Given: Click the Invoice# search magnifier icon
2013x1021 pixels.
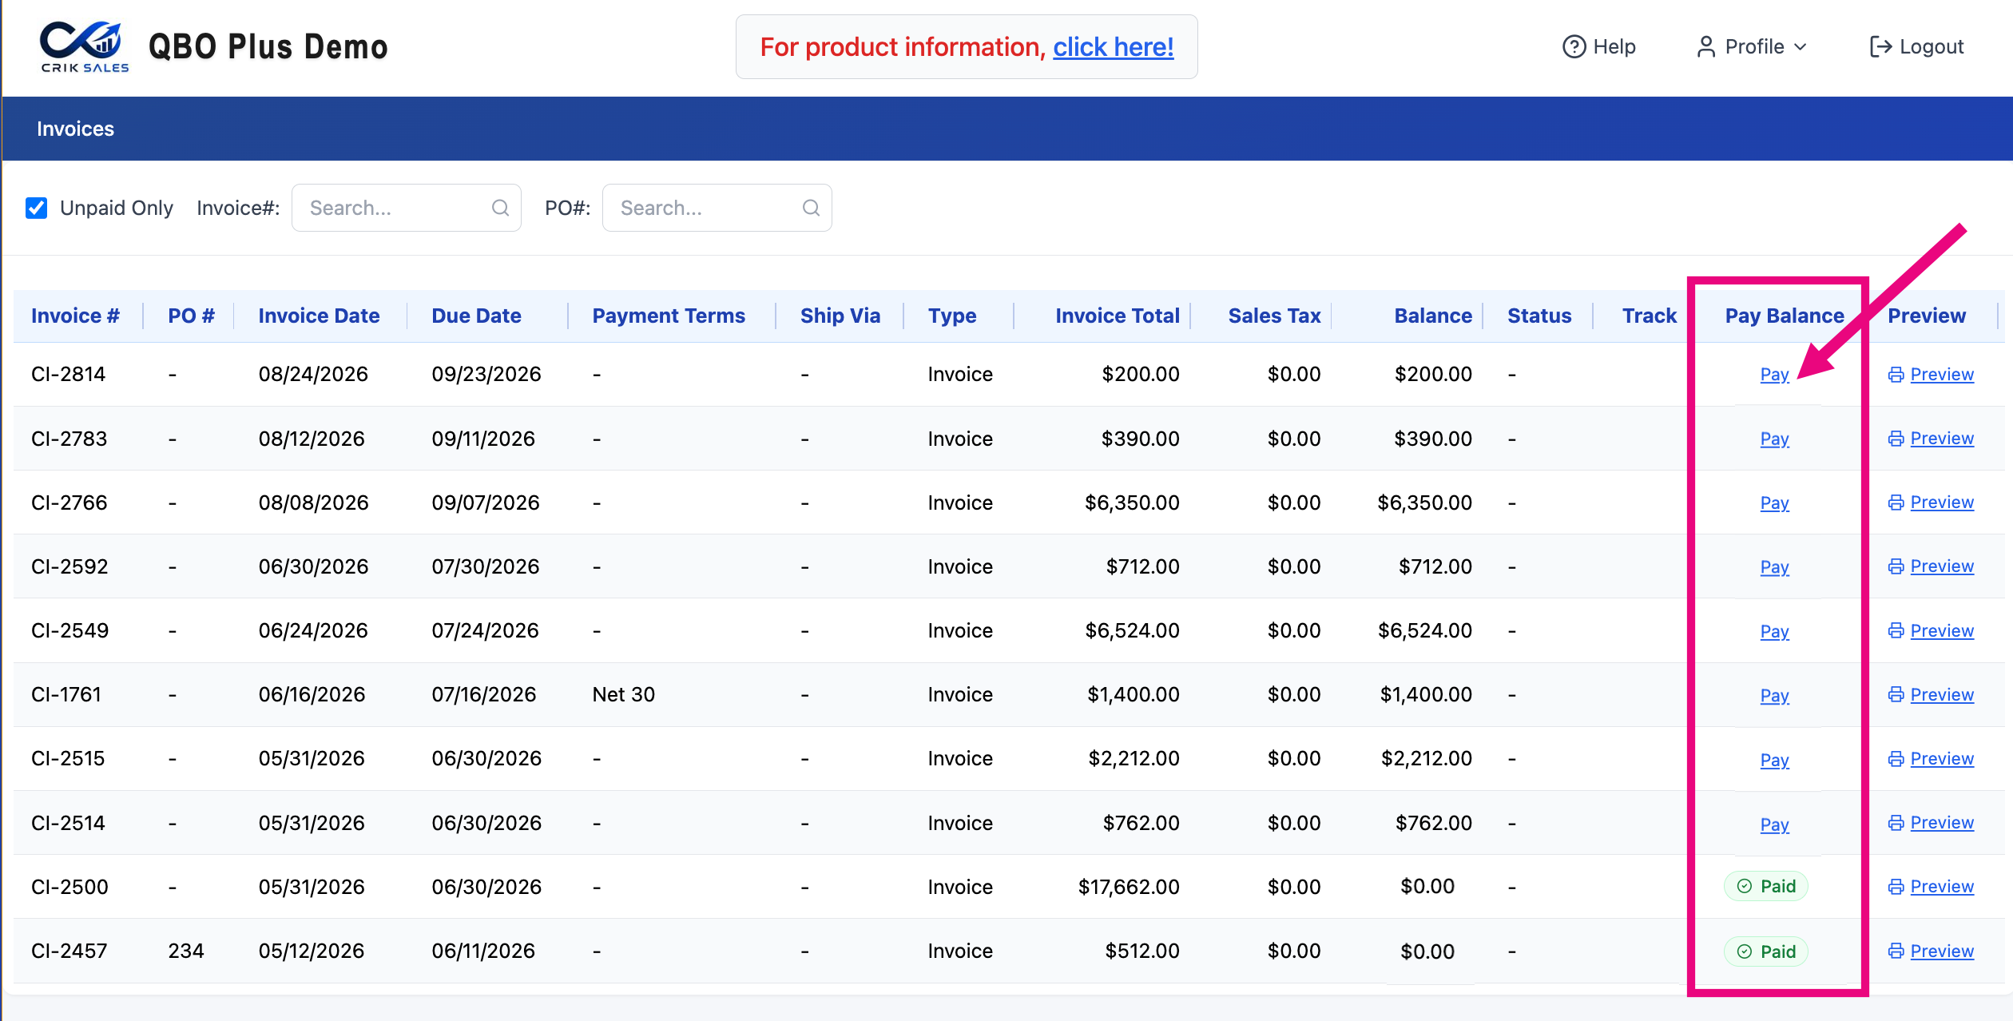Looking at the screenshot, I should point(501,208).
